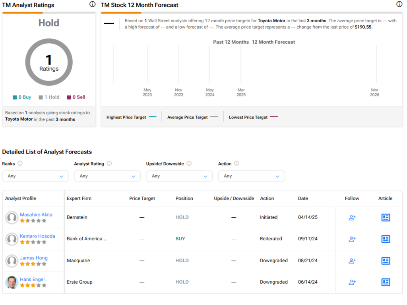
Task: Open article for Bernstein rating
Action: click(386, 217)
